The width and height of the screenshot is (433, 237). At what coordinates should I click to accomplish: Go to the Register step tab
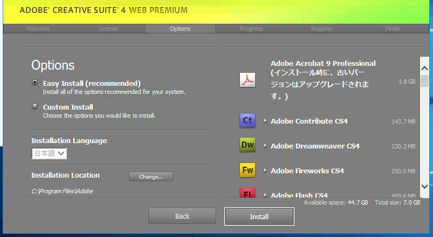click(322, 29)
